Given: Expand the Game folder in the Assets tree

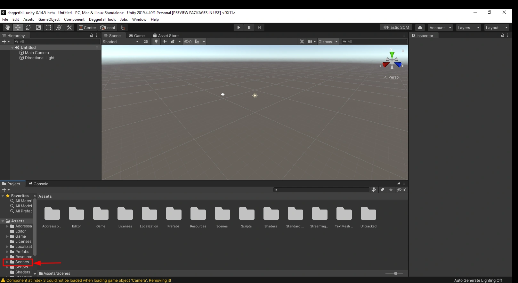Looking at the screenshot, I should [7, 236].
